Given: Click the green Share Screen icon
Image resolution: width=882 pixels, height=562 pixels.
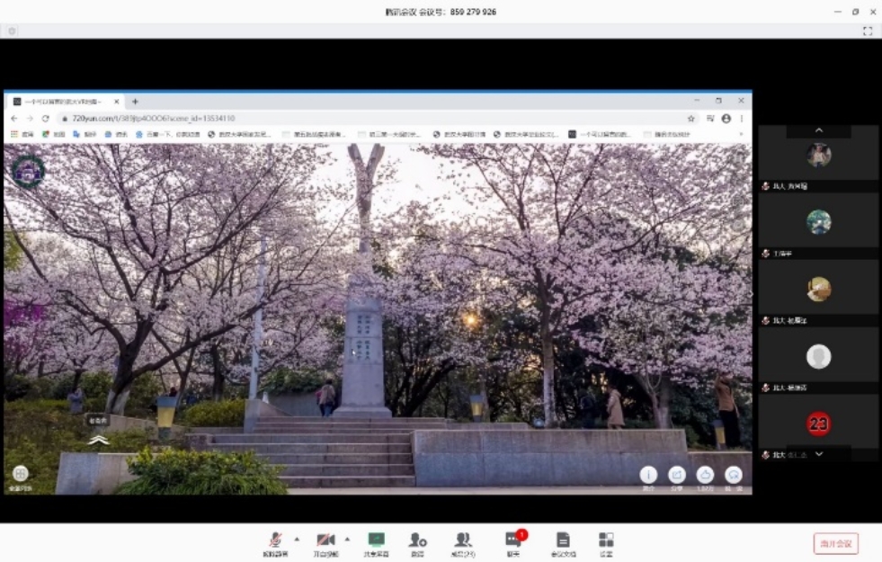Looking at the screenshot, I should (376, 540).
